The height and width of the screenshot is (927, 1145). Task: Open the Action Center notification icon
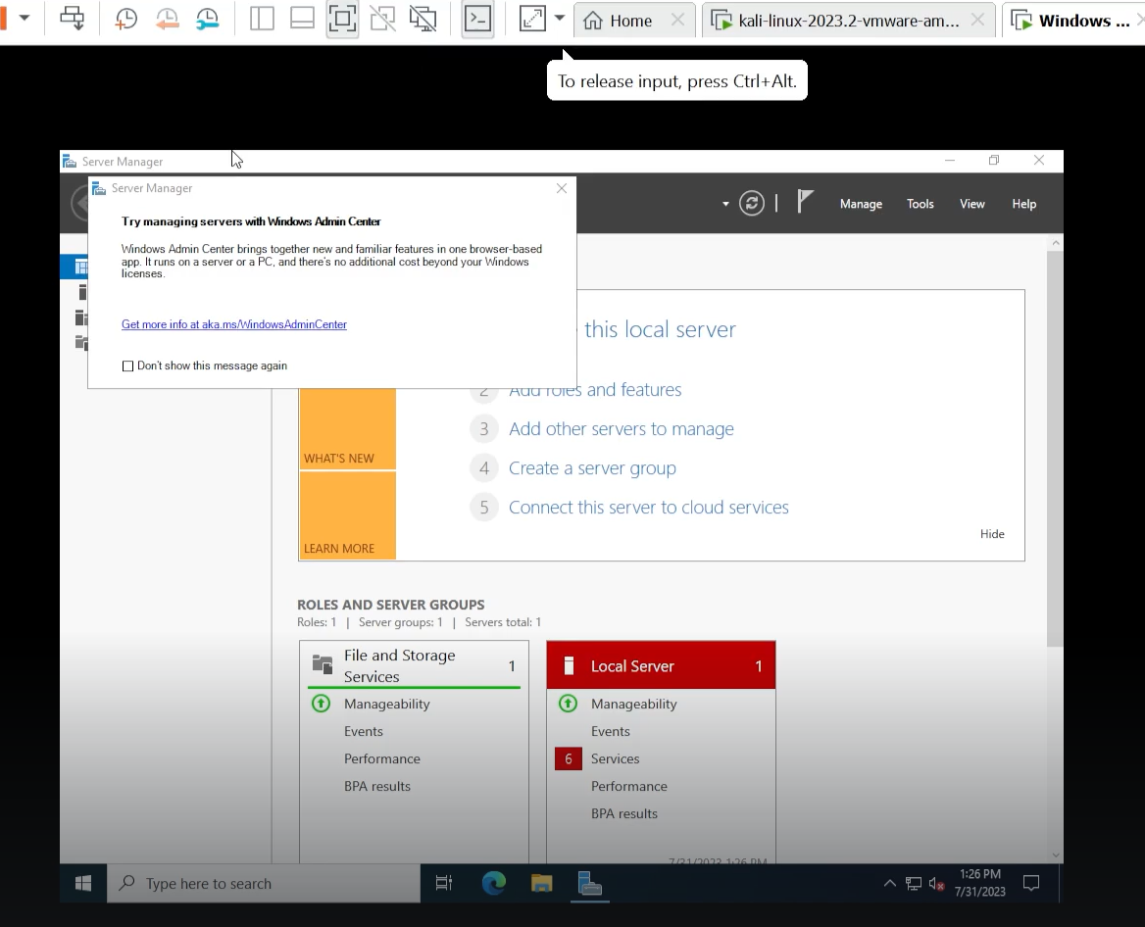click(1031, 883)
